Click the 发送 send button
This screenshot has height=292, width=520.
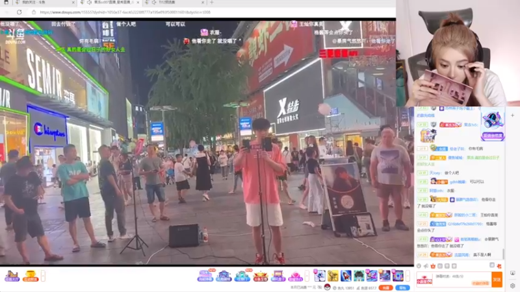(497, 279)
